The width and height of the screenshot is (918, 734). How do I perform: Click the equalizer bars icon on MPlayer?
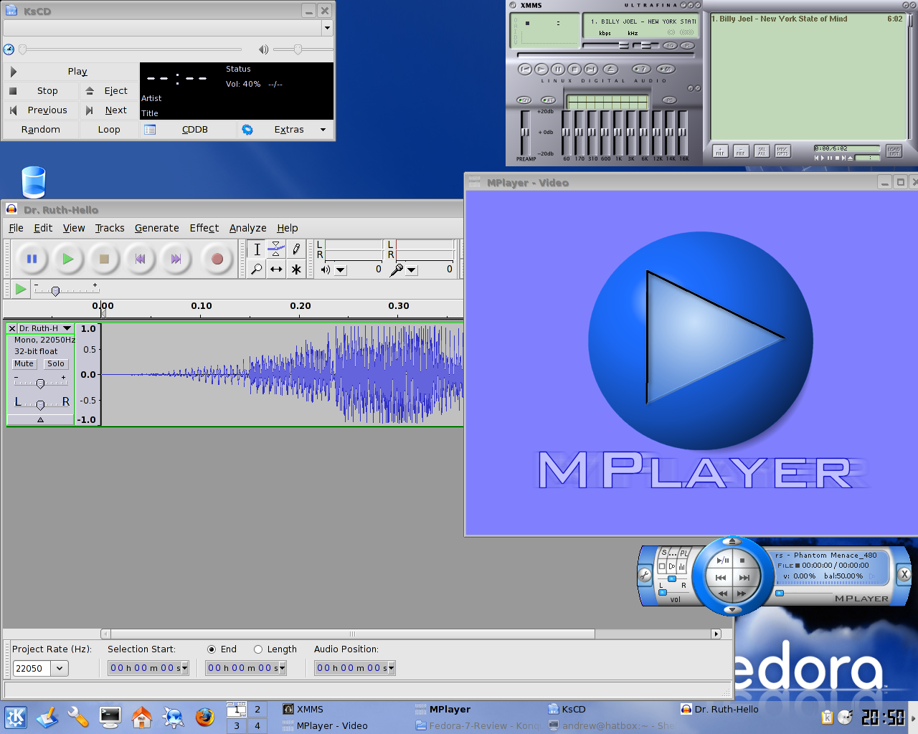(x=681, y=566)
